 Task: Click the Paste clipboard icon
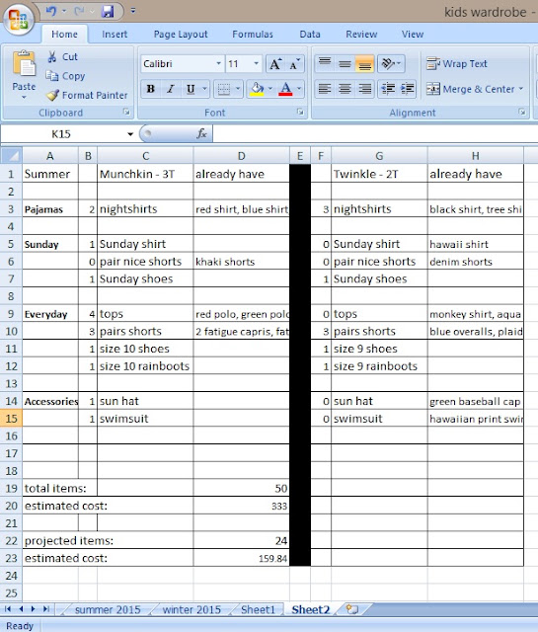[x=24, y=63]
